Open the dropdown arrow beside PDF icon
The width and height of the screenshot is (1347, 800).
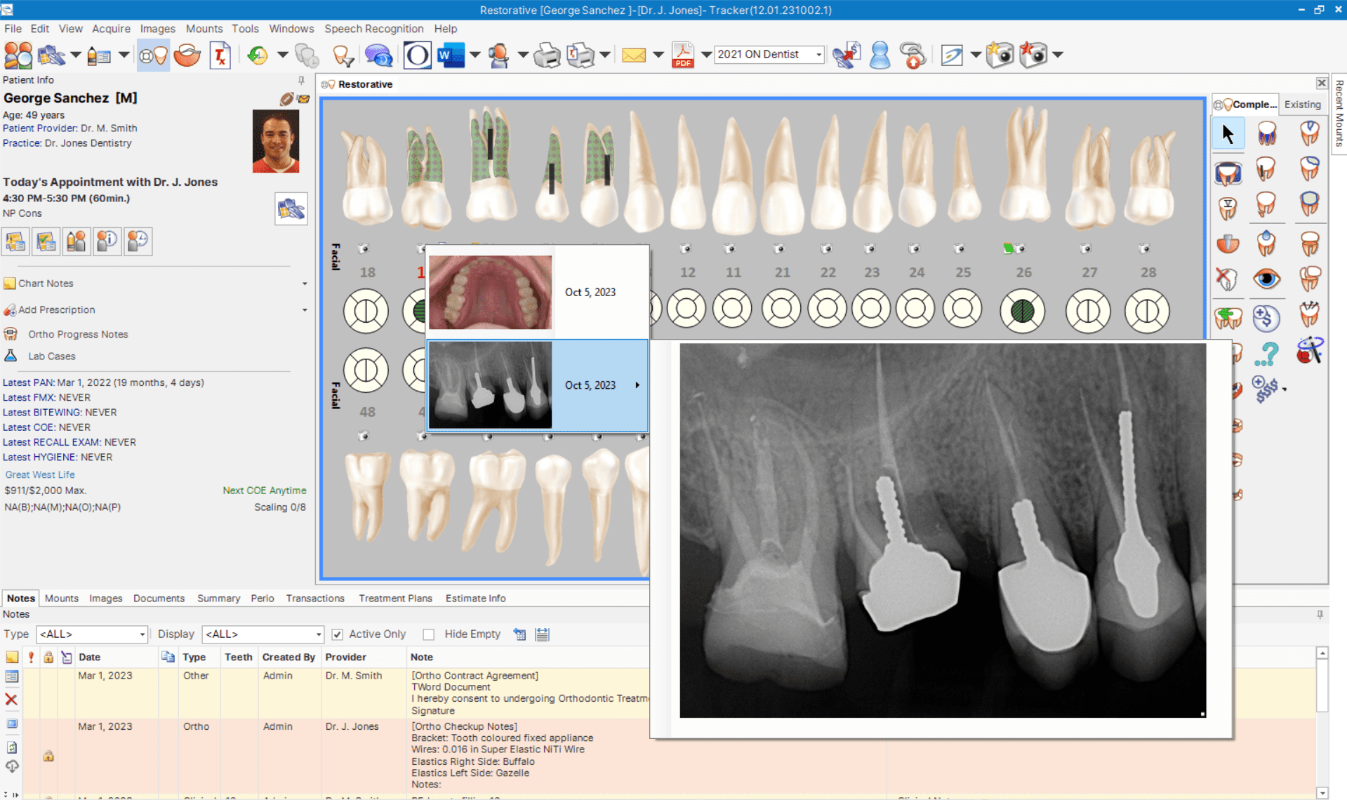[x=706, y=55]
